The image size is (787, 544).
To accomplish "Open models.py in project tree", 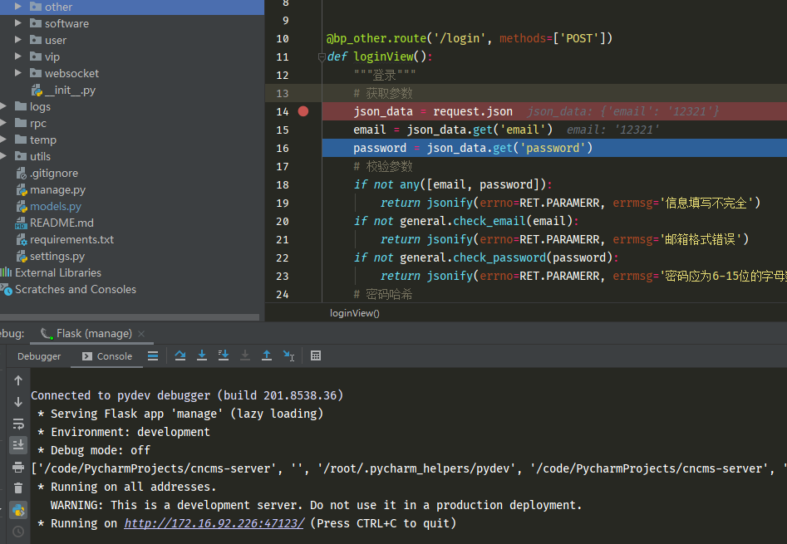I will [x=55, y=206].
